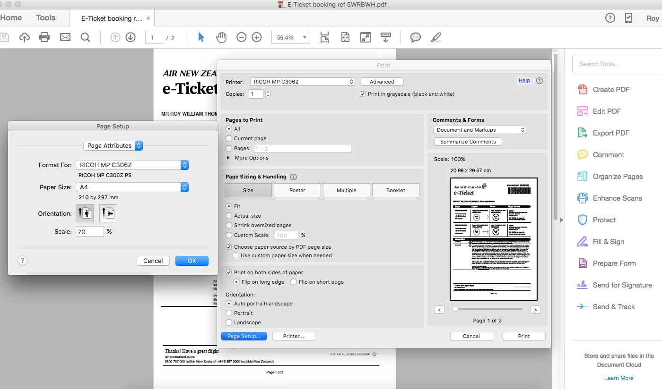
Task: Select landscape orientation icon in Page Setup
Action: click(108, 213)
